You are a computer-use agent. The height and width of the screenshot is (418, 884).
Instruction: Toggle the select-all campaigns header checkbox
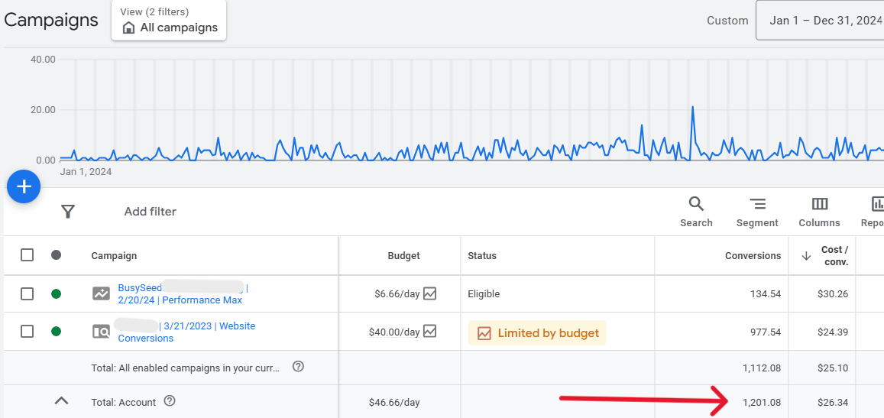(x=27, y=255)
